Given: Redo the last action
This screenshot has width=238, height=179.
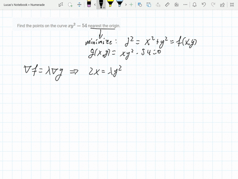Looking at the screenshot, I should (213, 4).
